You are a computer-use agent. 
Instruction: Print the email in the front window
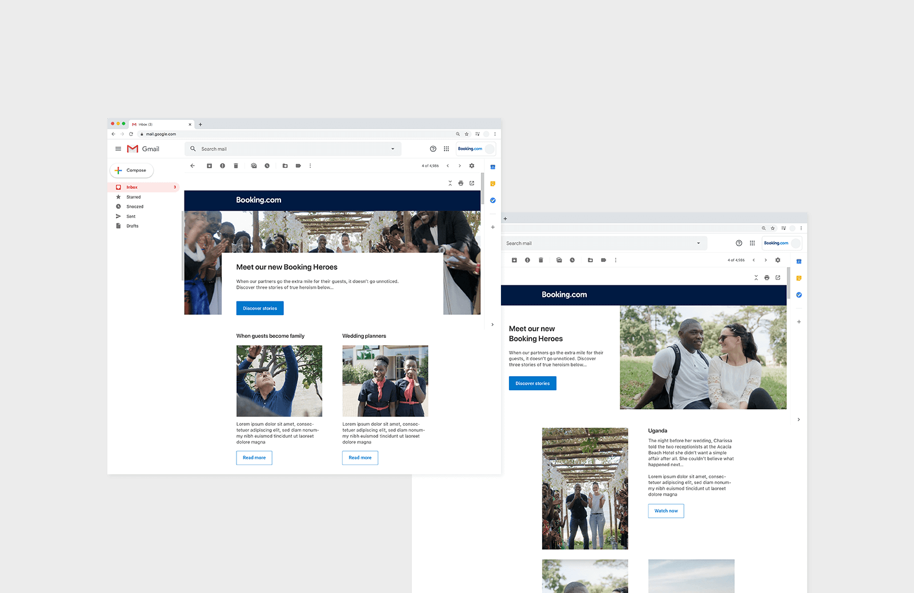tap(461, 183)
